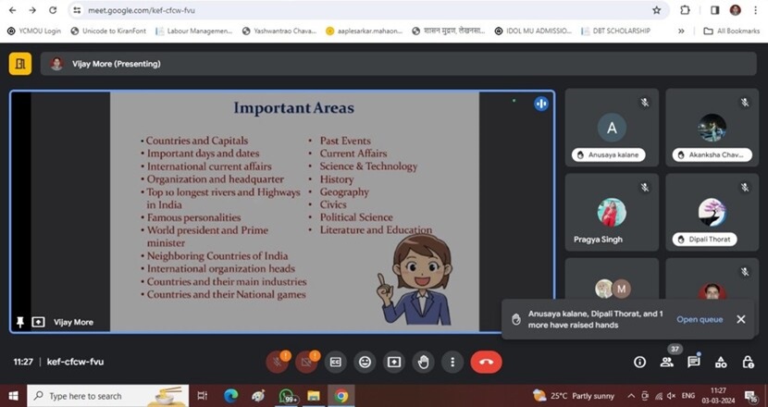The width and height of the screenshot is (768, 407).
Task: Open the emoji reactions button
Action: coord(365,362)
